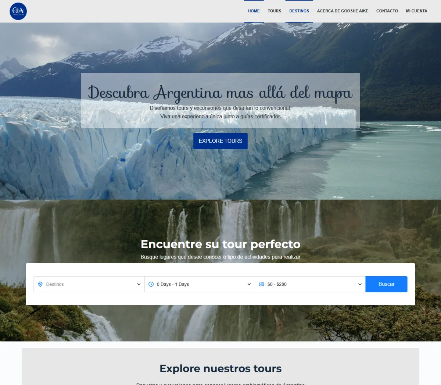Open the Contacto navigation link
Screen dimensions: 441x385
(x=387, y=11)
